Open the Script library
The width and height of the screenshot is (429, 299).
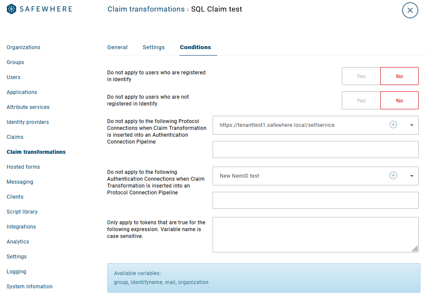pyautogui.click(x=22, y=211)
